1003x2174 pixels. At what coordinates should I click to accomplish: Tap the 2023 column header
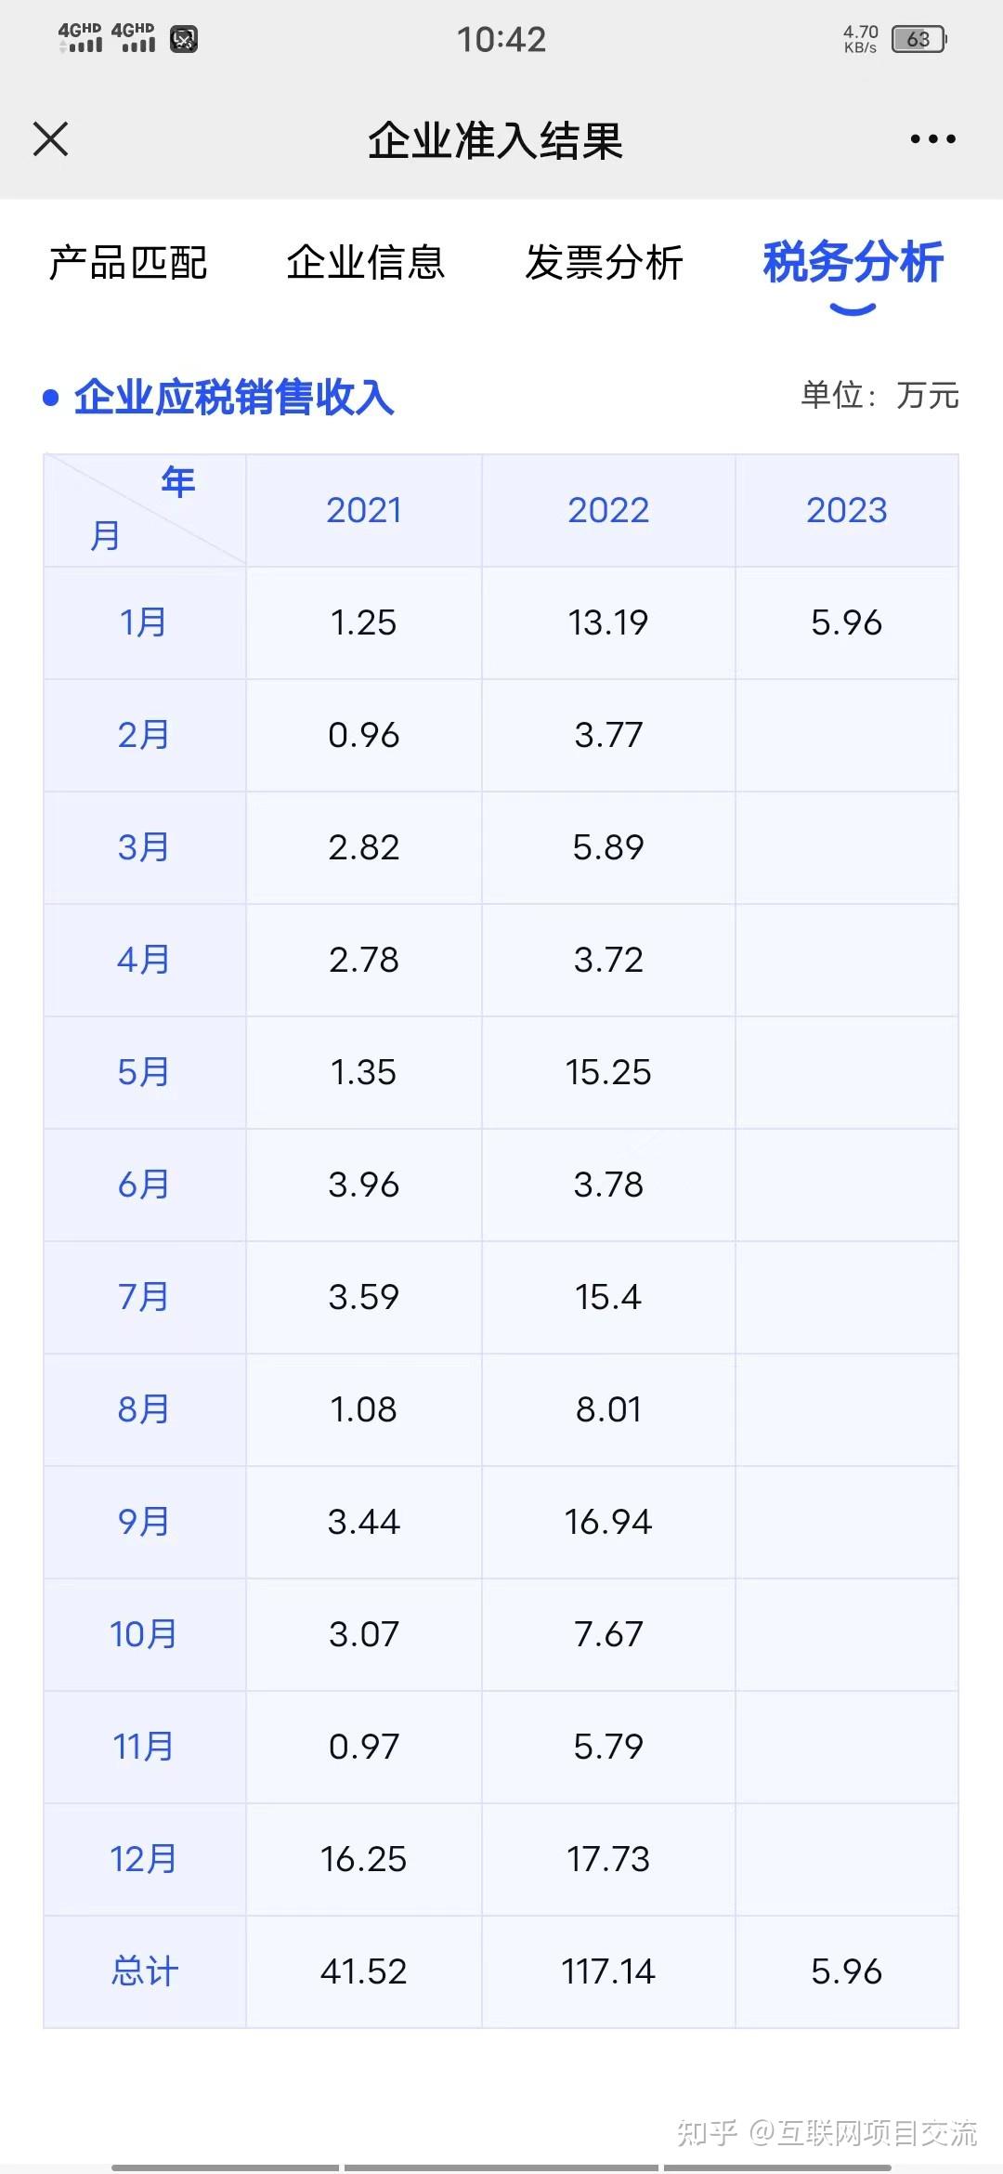click(846, 510)
